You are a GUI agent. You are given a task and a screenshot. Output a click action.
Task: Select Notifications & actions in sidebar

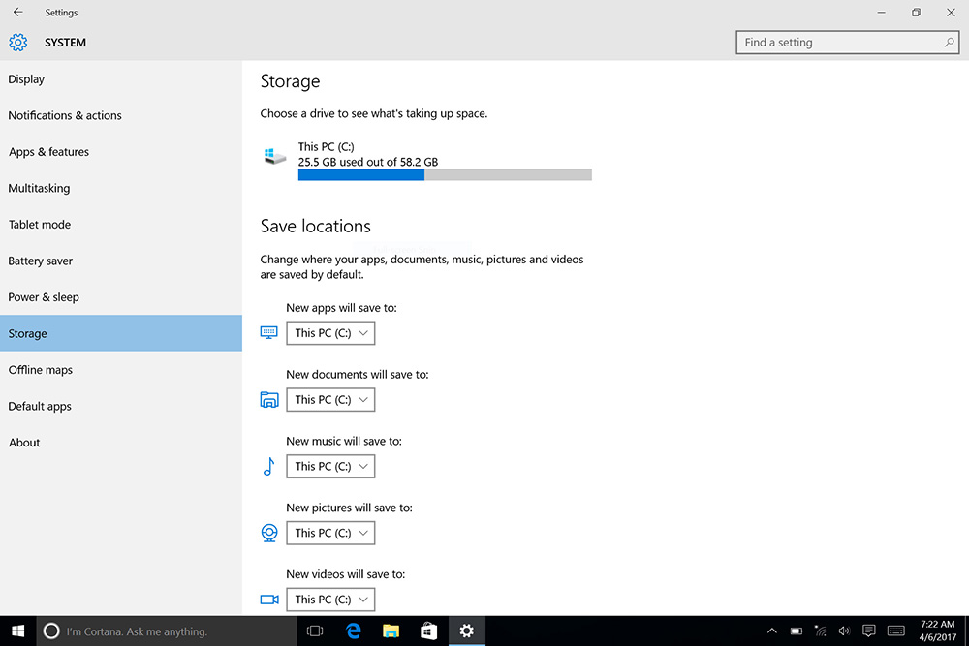(121, 115)
